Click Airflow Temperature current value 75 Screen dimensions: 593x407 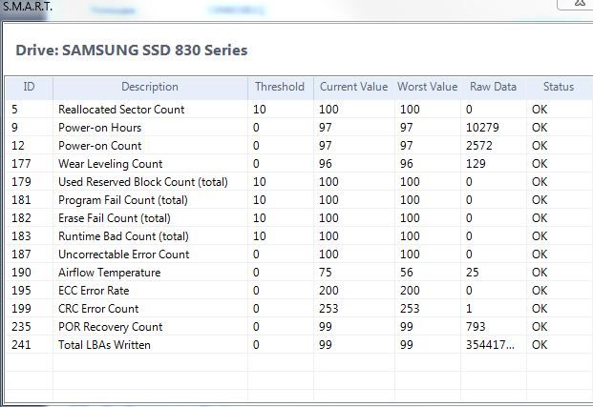tap(326, 273)
